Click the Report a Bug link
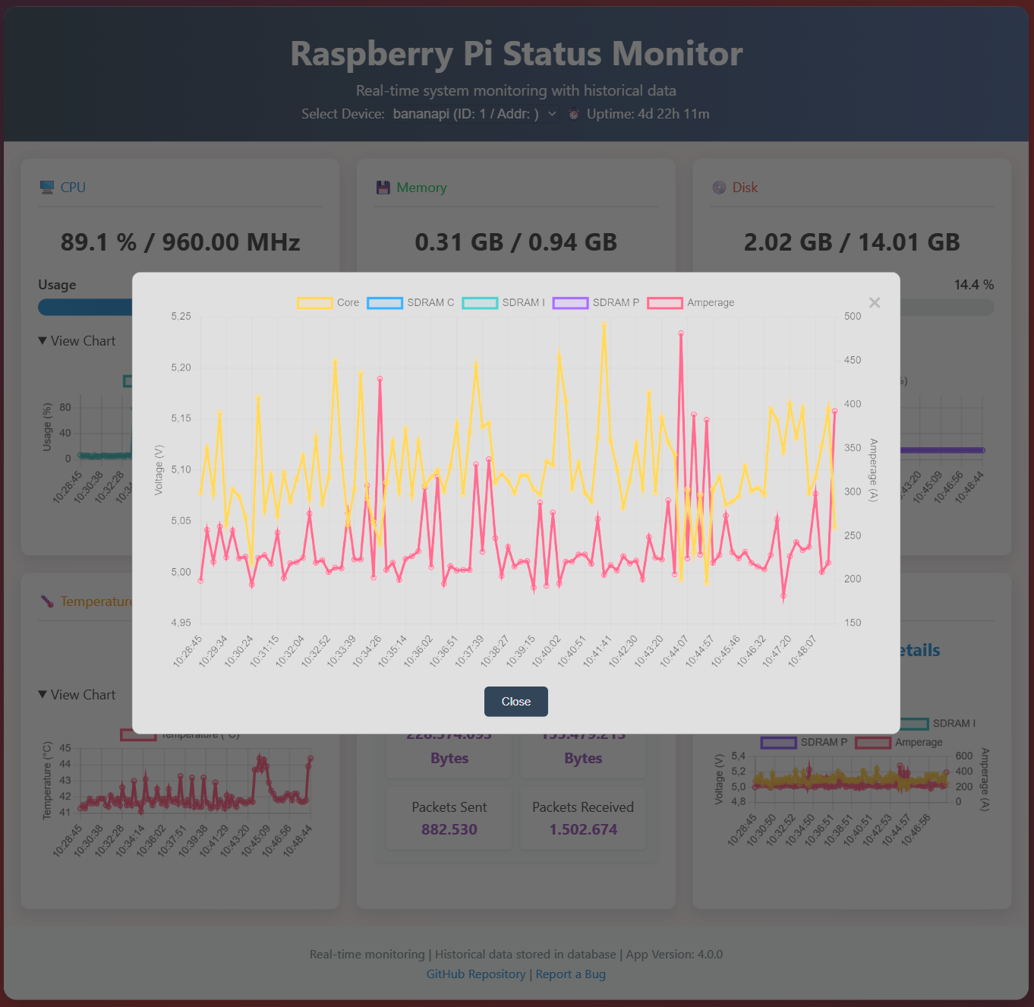 [x=570, y=974]
